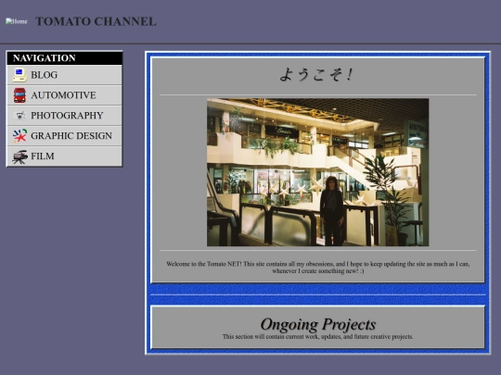
Task: Open the PHOTOGRAPHY navigation link
Action: point(67,116)
